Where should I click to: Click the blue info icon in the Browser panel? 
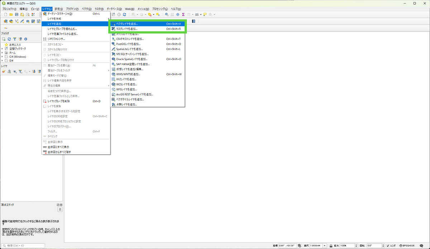coord(26,39)
